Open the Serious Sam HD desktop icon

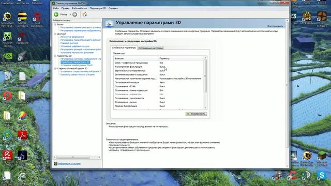[7, 17]
